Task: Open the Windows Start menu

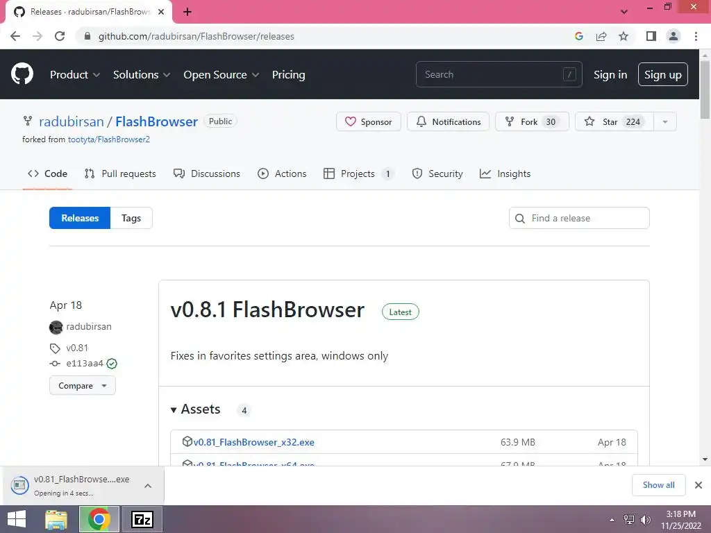Action: click(17, 519)
